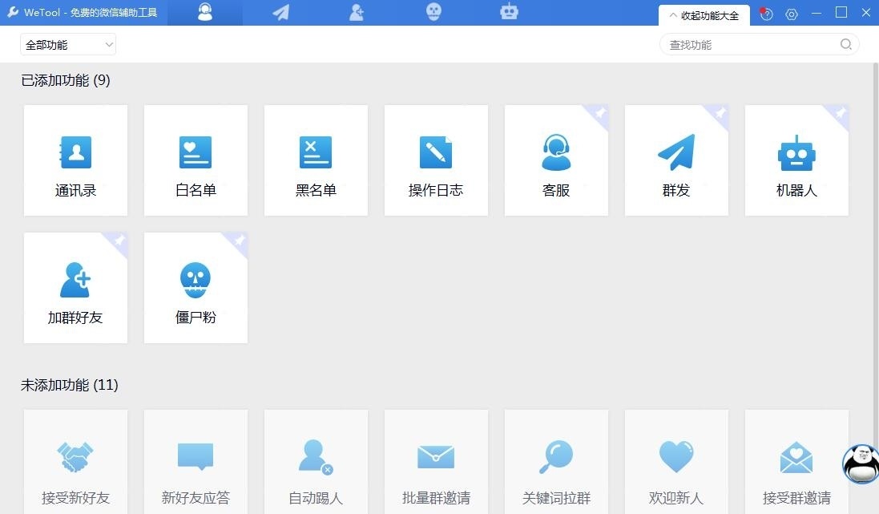Open the 机器人 robot feature card
Screen dimensions: 879x514
[796, 160]
